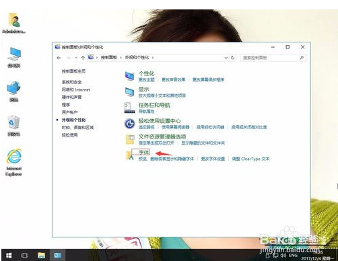The image size is (338, 261).
Task: Select 外观和个性化 in the breadcrumb
Action: point(137,57)
